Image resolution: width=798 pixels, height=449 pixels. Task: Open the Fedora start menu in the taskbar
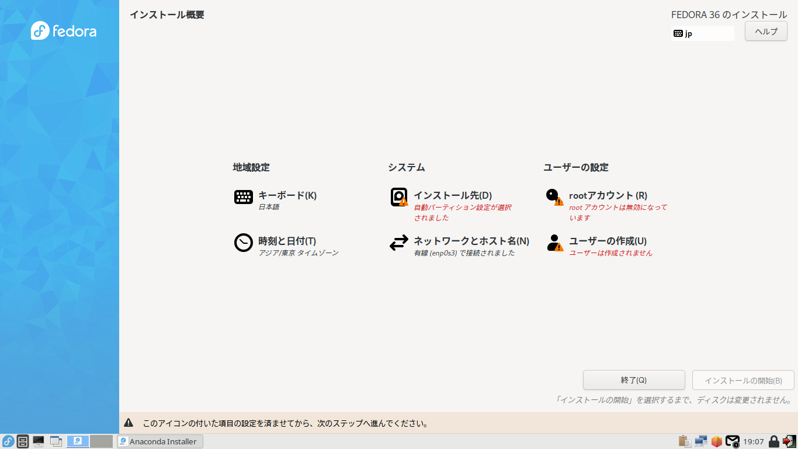8,441
